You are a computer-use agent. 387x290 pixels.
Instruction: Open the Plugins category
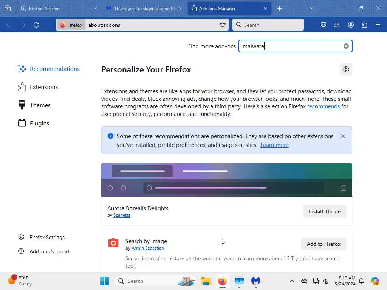pos(34,123)
